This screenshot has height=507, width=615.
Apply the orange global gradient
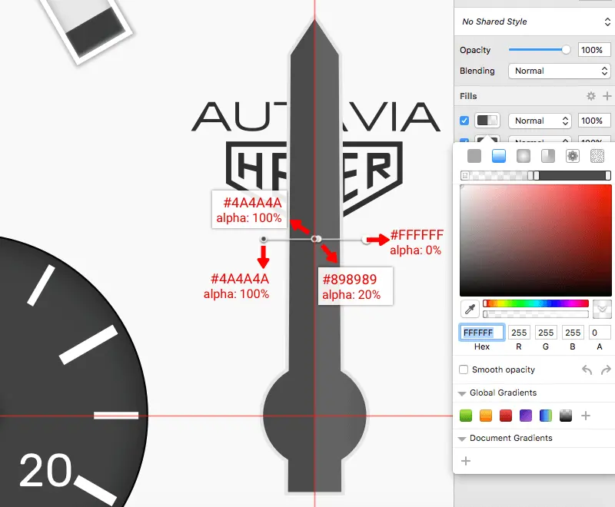[x=486, y=416]
